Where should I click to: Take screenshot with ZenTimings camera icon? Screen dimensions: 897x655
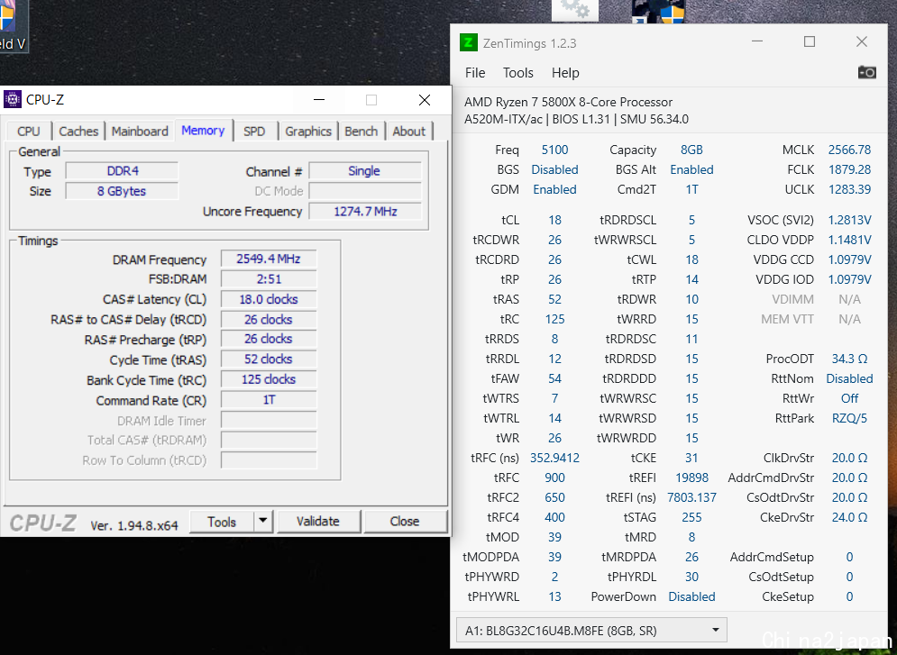(x=866, y=72)
